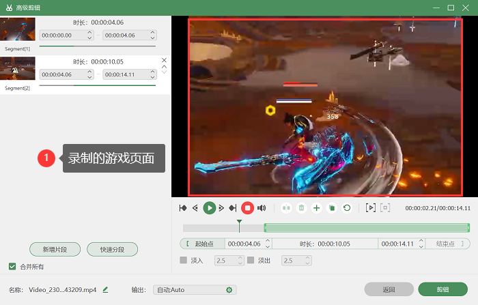Enable the 淡入 fade-in checkbox
This screenshot has width=478, height=305.
pos(183,260)
